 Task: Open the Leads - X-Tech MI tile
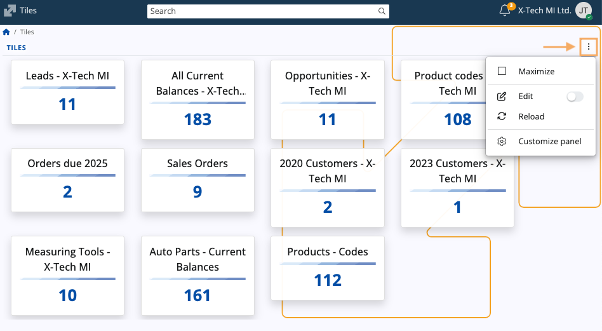pos(67,92)
